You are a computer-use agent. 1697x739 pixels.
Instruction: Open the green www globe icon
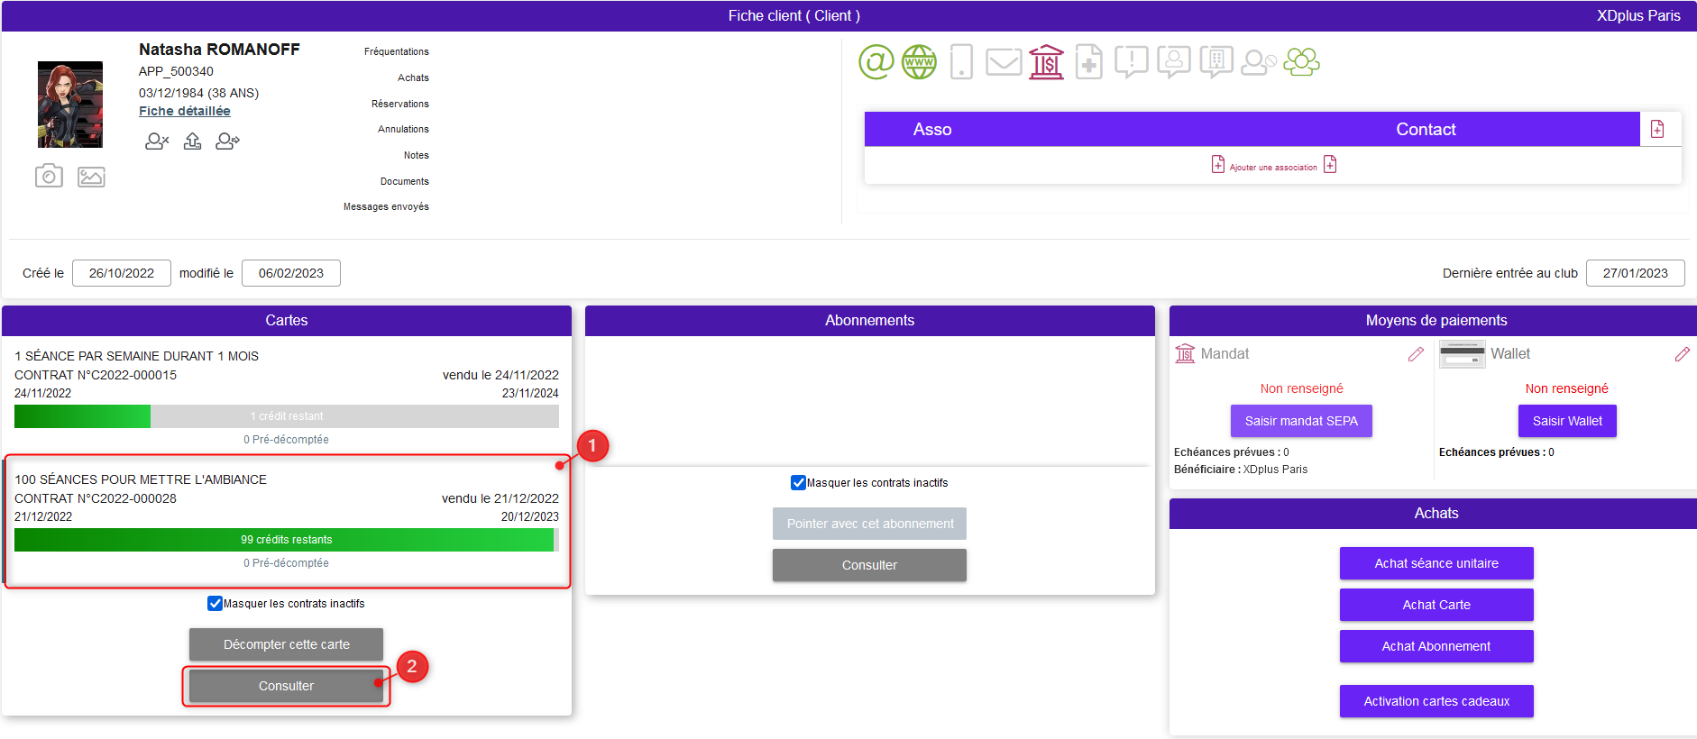pyautogui.click(x=919, y=62)
